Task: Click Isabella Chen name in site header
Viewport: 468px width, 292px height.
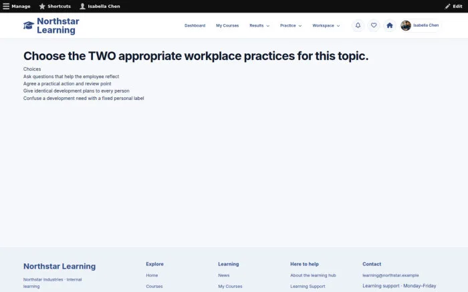Action: (x=426, y=25)
